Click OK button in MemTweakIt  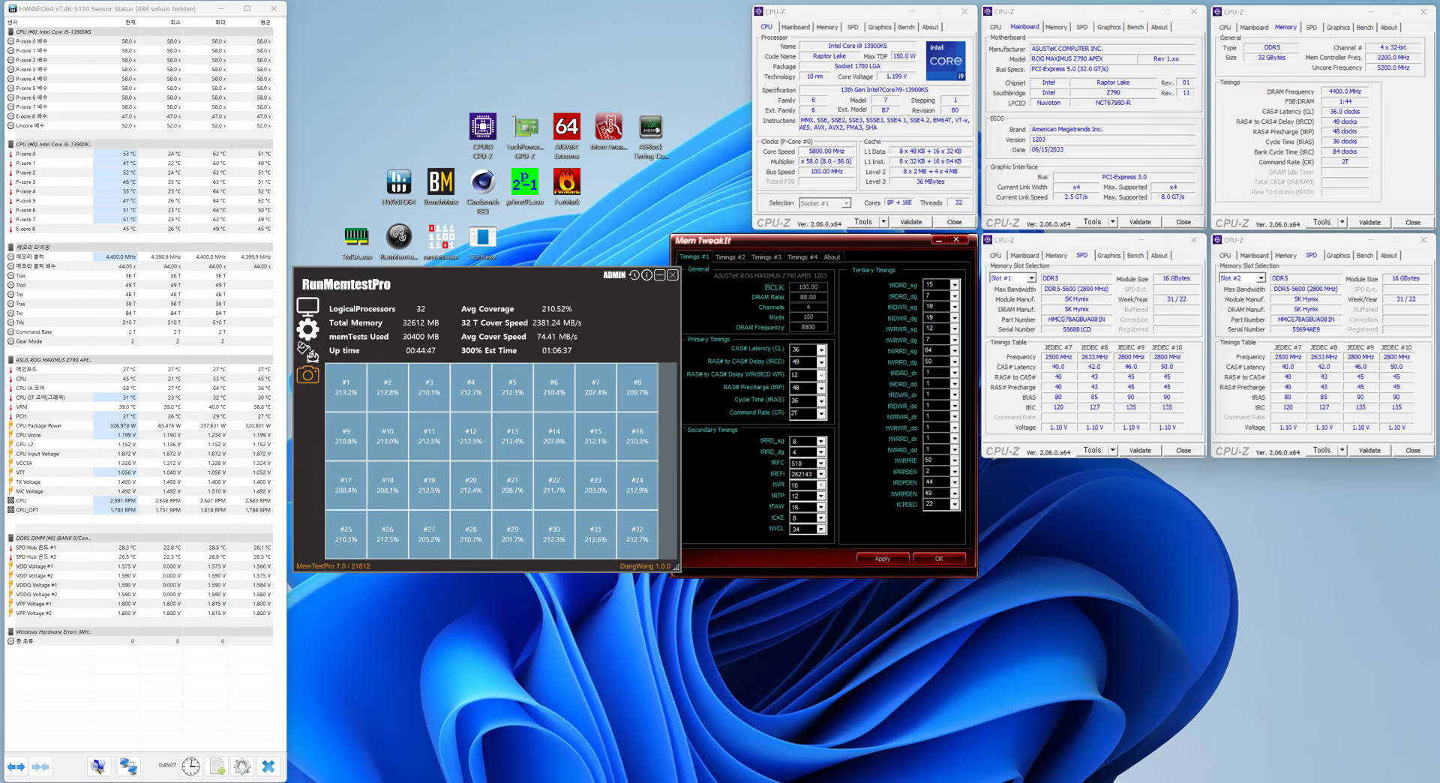click(x=938, y=559)
